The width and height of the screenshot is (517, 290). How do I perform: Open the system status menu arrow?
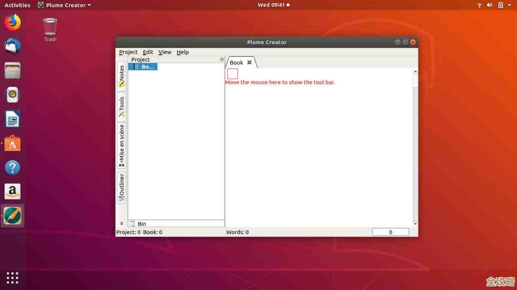tap(509, 5)
